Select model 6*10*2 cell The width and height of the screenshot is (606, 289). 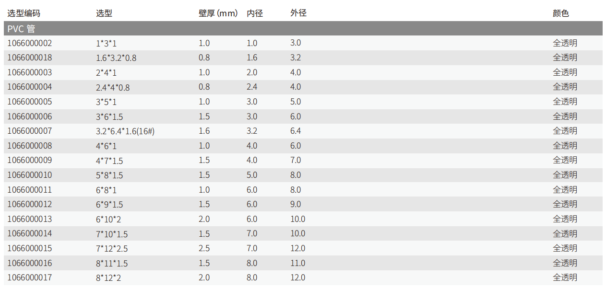[x=109, y=219]
